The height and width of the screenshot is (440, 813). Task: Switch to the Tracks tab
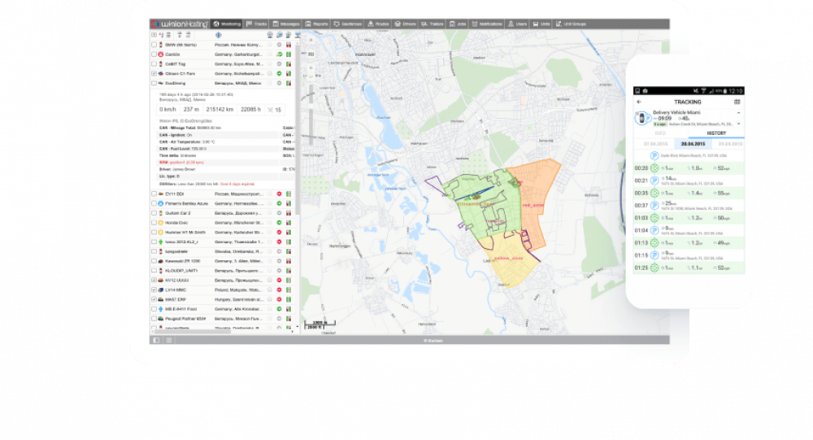tap(256, 24)
